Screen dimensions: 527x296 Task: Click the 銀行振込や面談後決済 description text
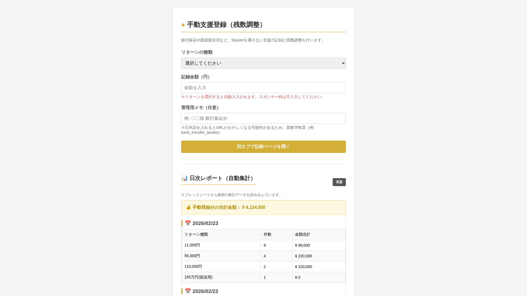253,40
